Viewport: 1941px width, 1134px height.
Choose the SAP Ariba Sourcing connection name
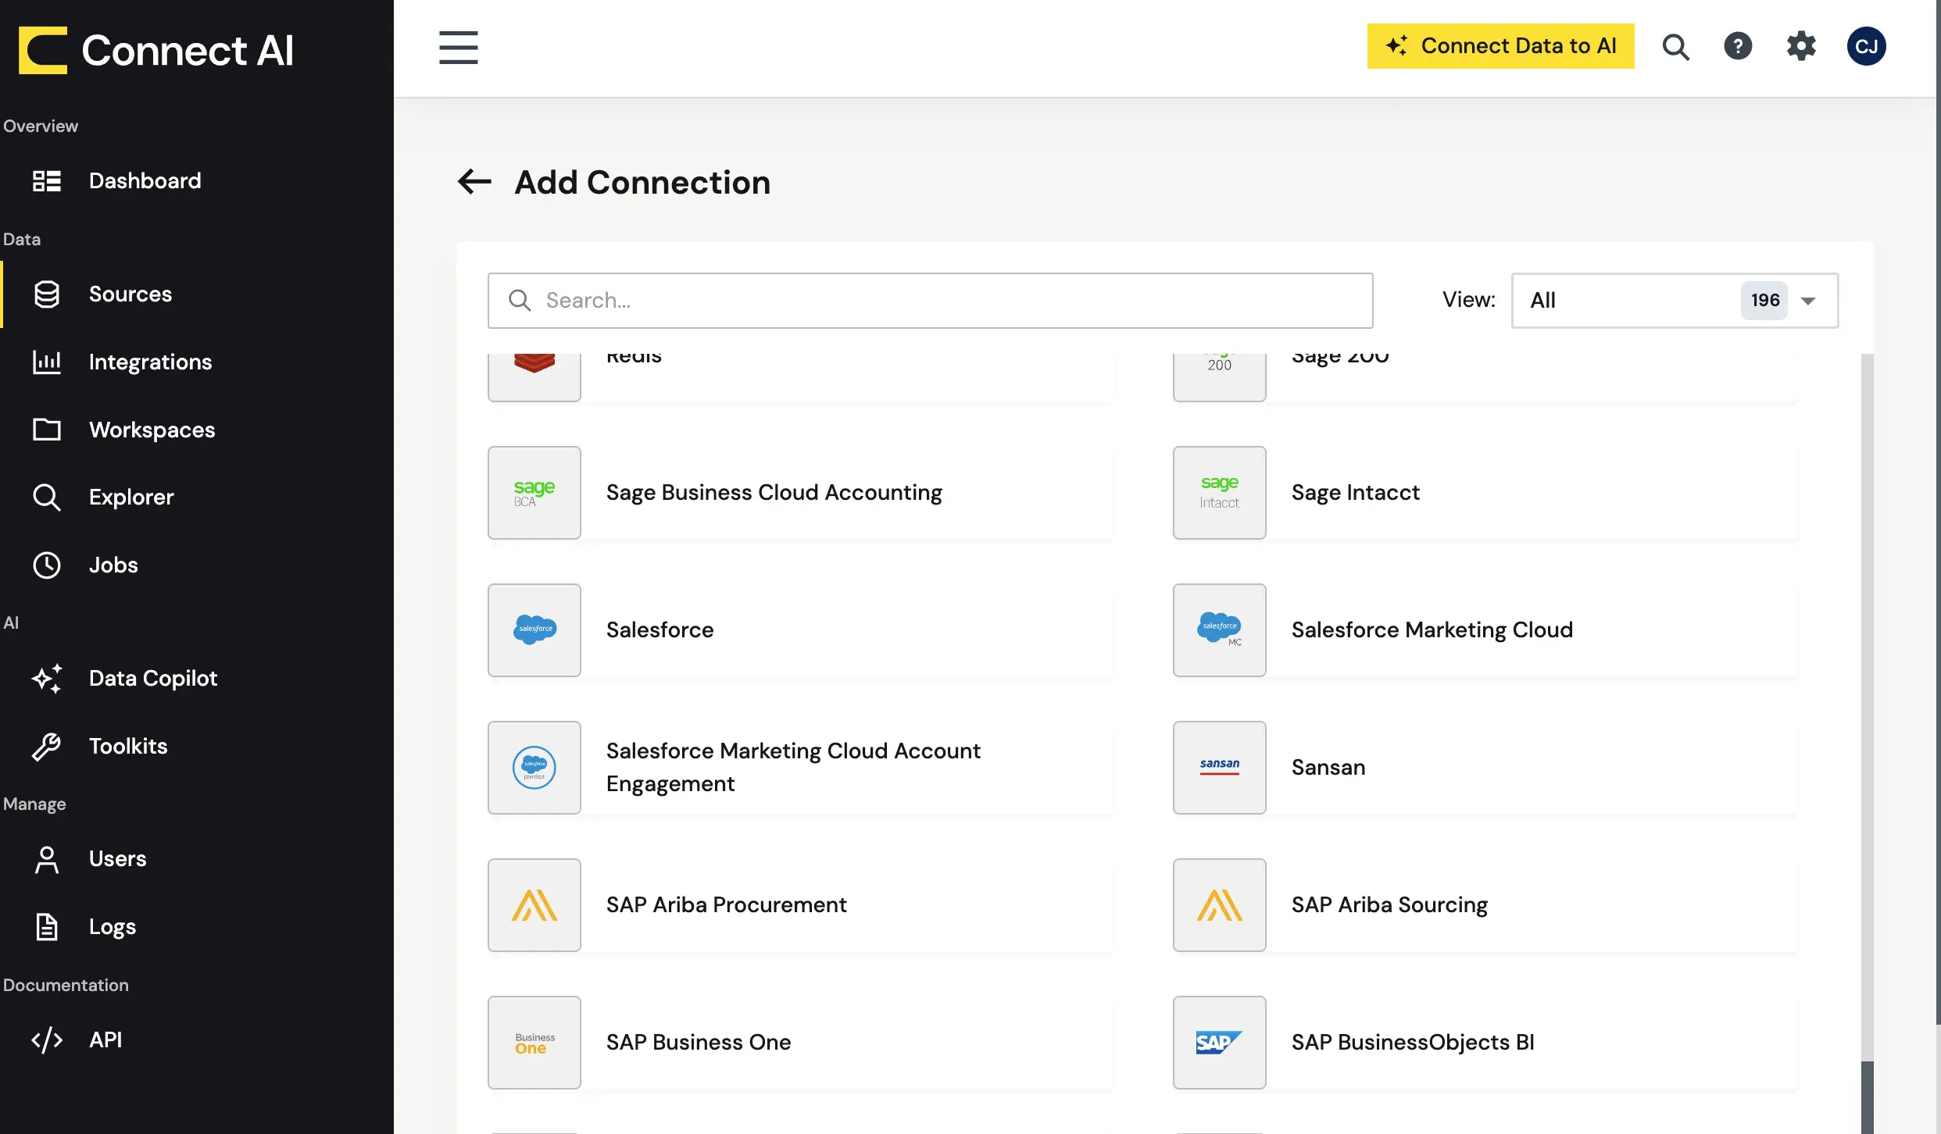click(x=1389, y=905)
